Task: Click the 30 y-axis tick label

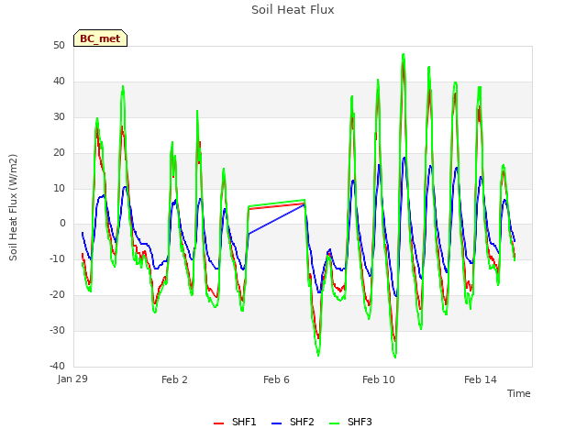Action: pos(59,117)
